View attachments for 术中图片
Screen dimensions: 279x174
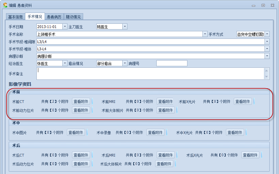[x=76, y=132]
